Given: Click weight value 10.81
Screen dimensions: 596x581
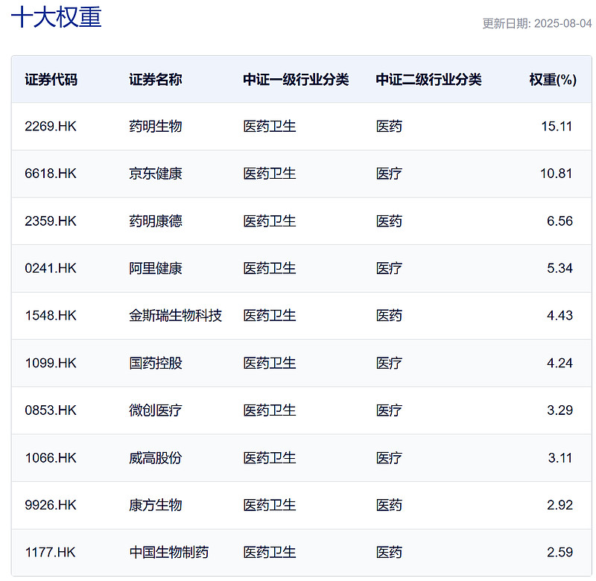Looking at the screenshot, I should [556, 174].
